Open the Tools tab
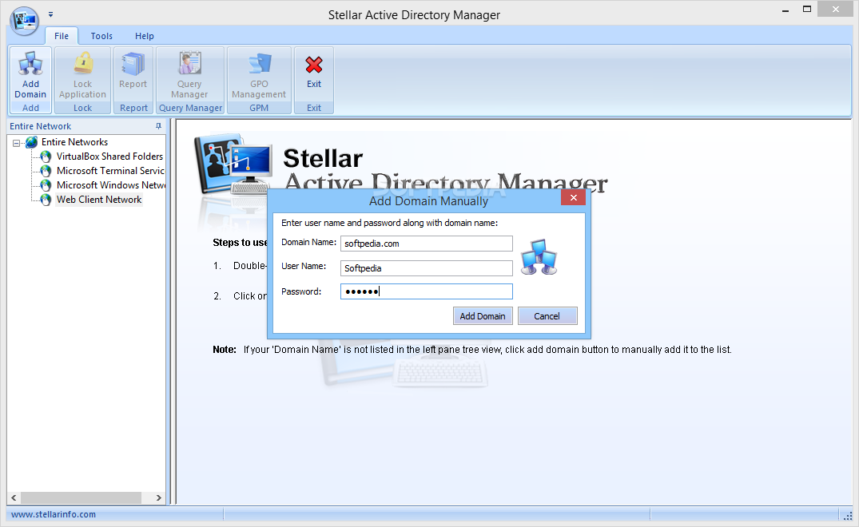The height and width of the screenshot is (527, 859). pos(101,36)
